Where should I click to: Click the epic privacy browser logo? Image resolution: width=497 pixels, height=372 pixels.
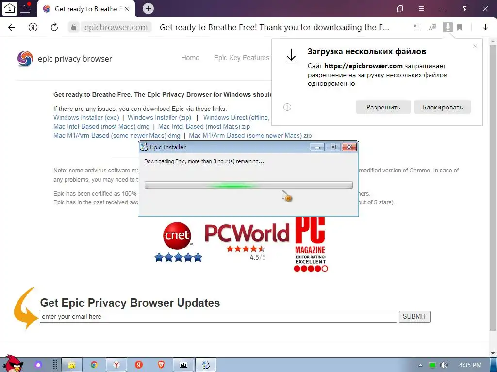tap(65, 59)
